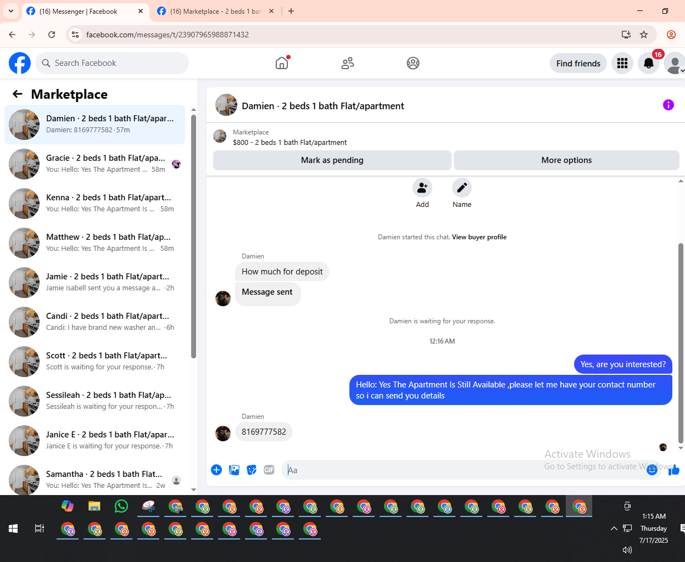685x562 pixels.
Task: Open the Facebook apps menu grid
Action: 622,63
